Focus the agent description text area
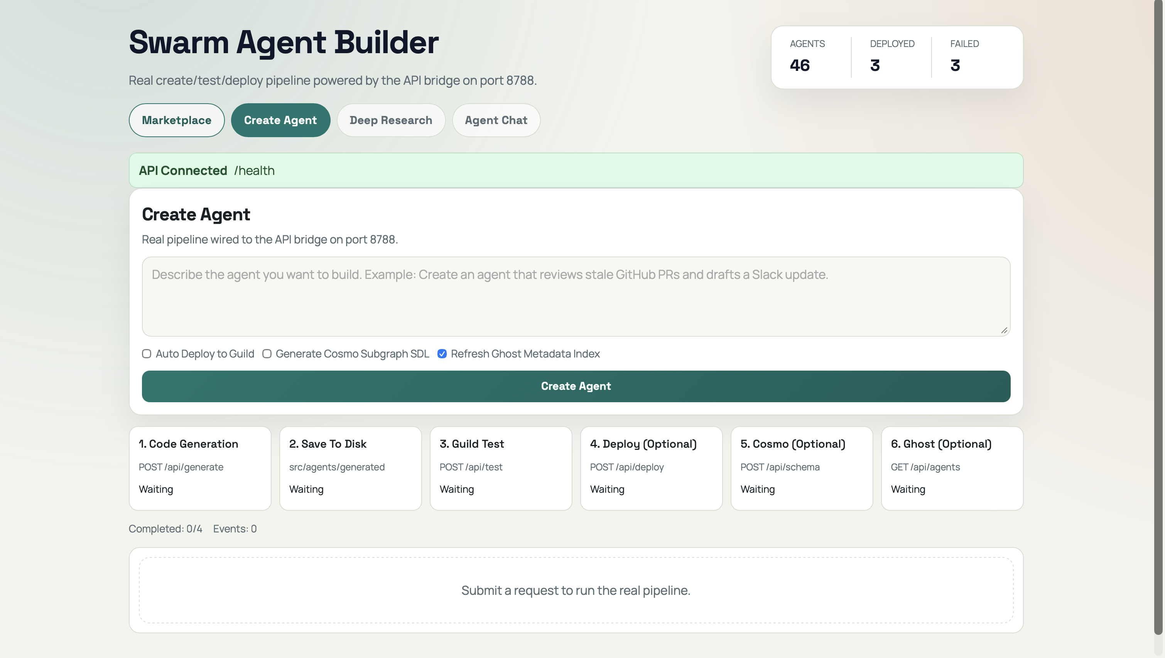 click(x=576, y=297)
